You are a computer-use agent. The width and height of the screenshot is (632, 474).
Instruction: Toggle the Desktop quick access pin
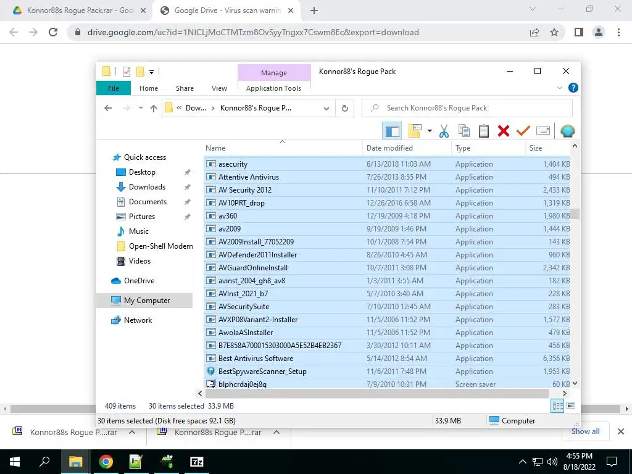187,172
